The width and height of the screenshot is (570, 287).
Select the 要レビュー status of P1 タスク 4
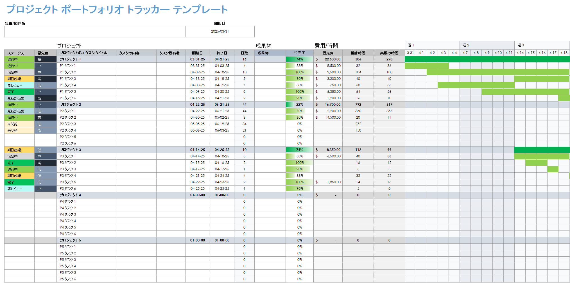19,85
